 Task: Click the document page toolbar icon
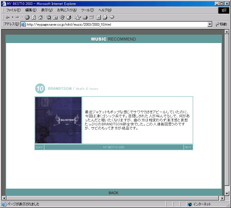98,17
